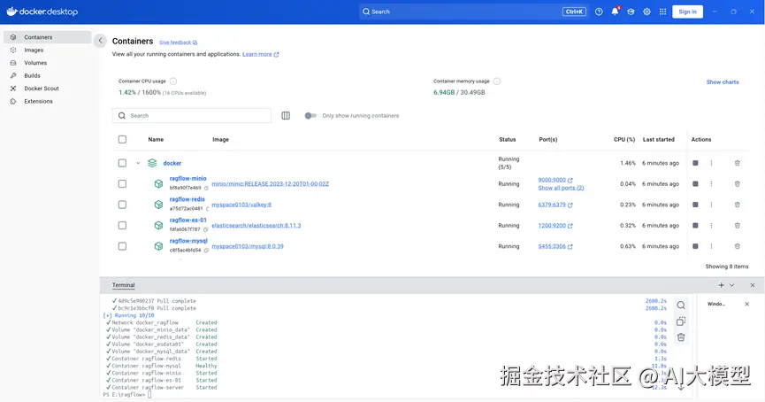
Task: Open port 6379:6379 link
Action: [x=555, y=205]
